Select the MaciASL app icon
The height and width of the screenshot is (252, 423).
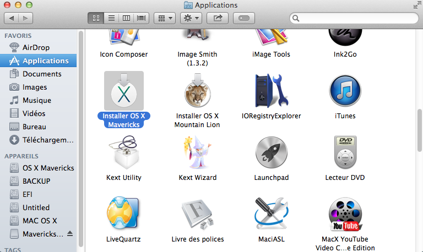pyautogui.click(x=272, y=213)
